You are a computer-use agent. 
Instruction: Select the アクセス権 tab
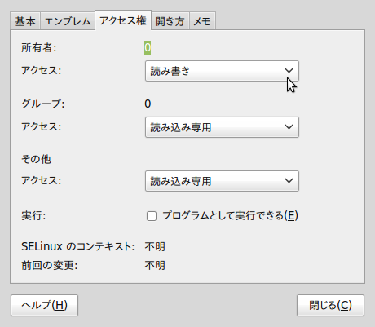coord(123,20)
